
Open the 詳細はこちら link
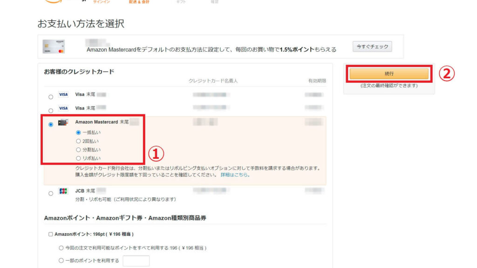pyautogui.click(x=234, y=175)
